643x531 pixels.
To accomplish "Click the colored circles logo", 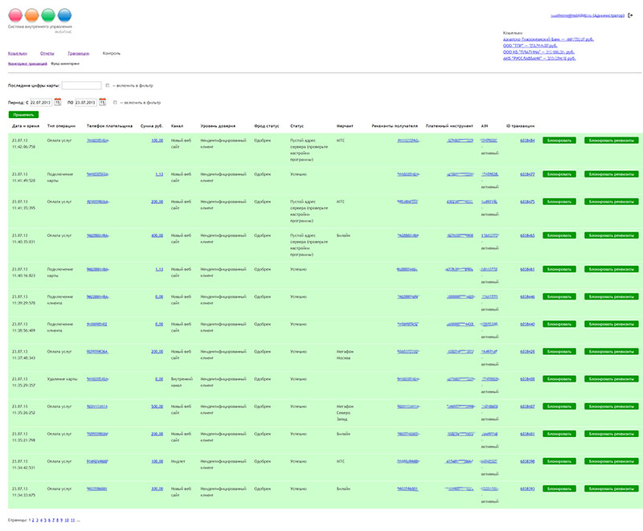I will tap(39, 14).
